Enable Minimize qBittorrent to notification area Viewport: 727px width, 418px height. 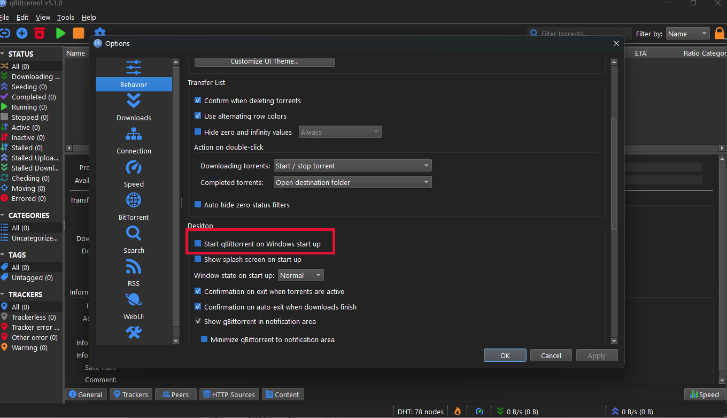coord(204,339)
